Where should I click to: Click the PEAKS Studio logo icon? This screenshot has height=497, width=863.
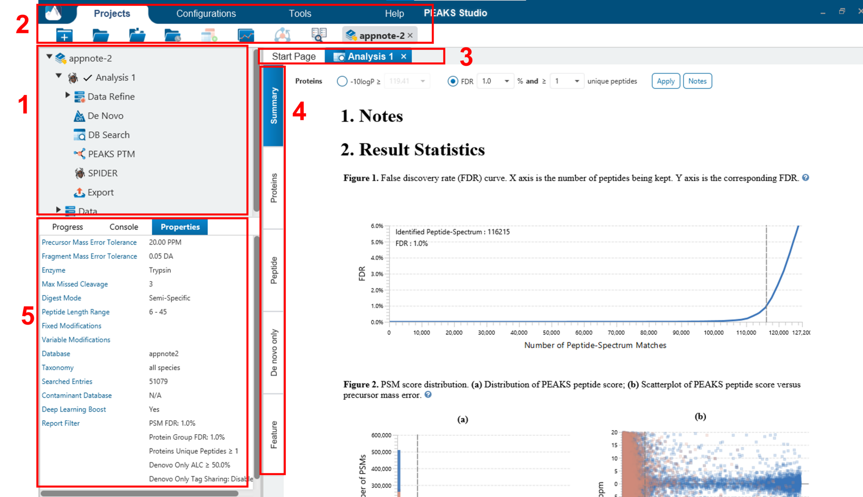coord(54,13)
